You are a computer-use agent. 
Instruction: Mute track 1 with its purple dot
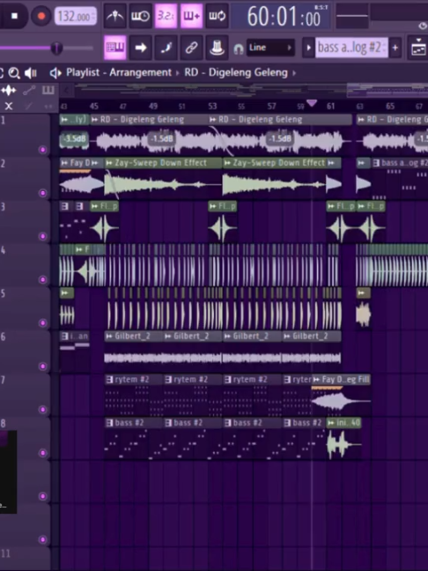click(x=42, y=150)
